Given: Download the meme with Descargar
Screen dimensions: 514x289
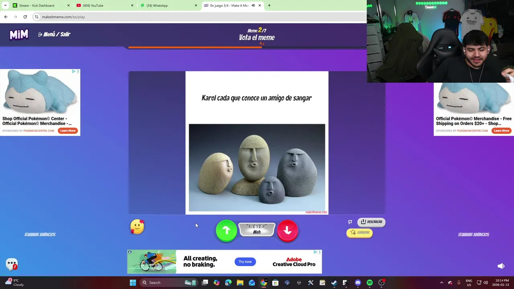Looking at the screenshot, I should [x=371, y=222].
